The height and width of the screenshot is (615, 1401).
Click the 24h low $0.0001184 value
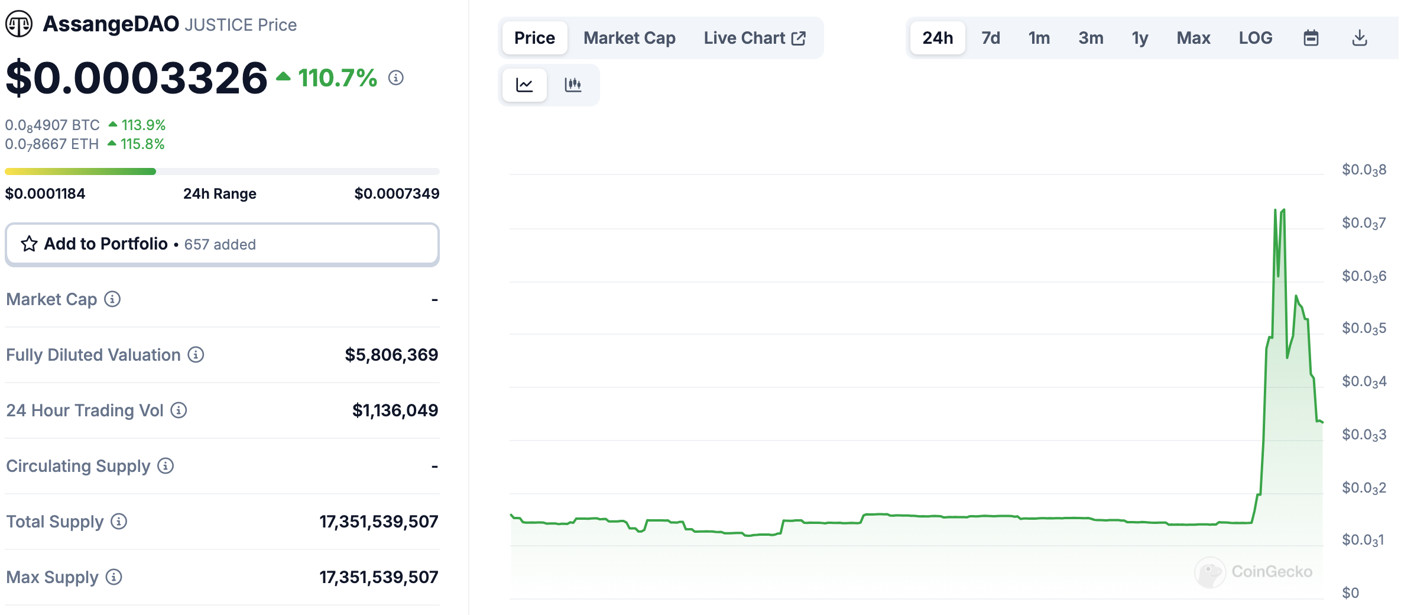click(45, 193)
